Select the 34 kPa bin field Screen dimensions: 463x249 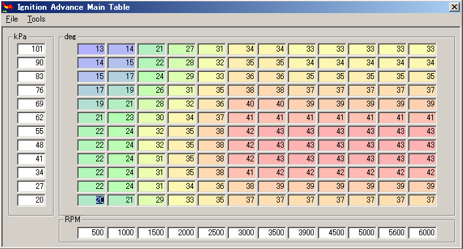[x=31, y=173]
